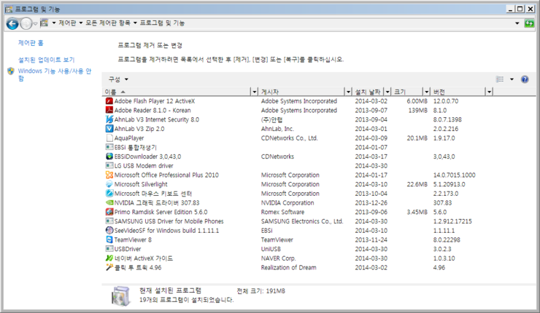Click the 3.45MB size cell
This screenshot has height=313, width=540.
pos(417,212)
